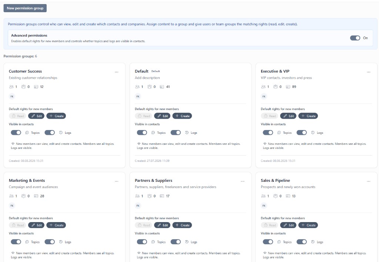Click the Partners & Suppliers group title
Viewport: 379px width, 262px height.
(154, 180)
